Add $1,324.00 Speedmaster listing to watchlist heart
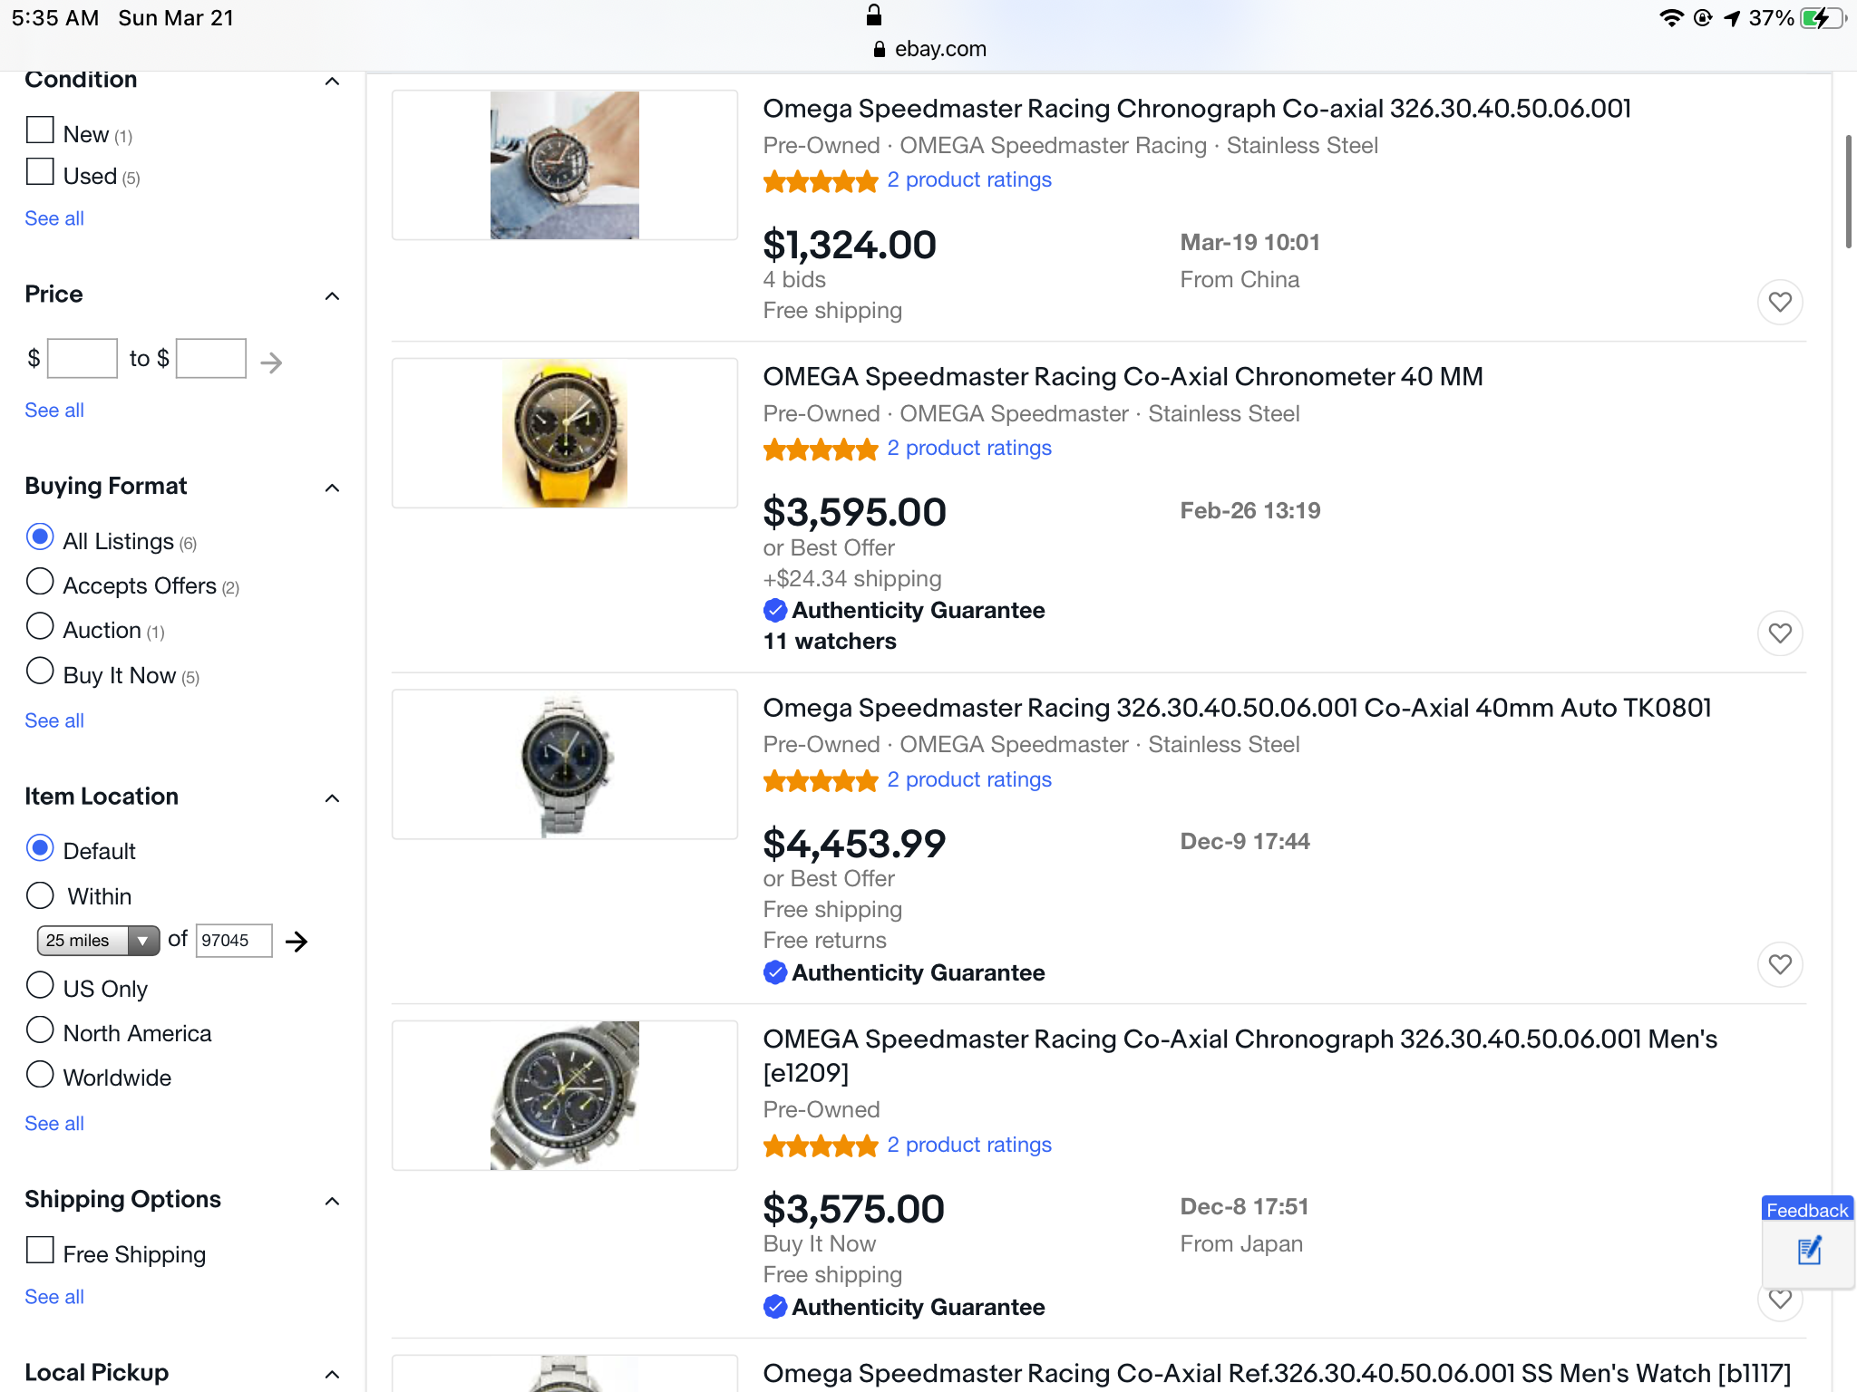The width and height of the screenshot is (1857, 1392). pos(1779,302)
